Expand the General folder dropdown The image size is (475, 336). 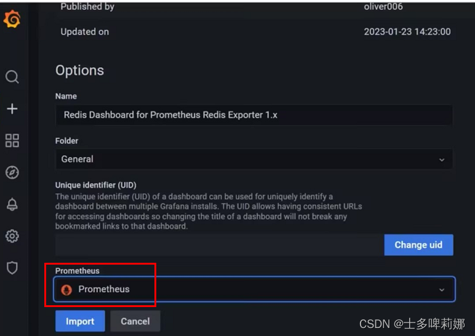click(x=254, y=159)
